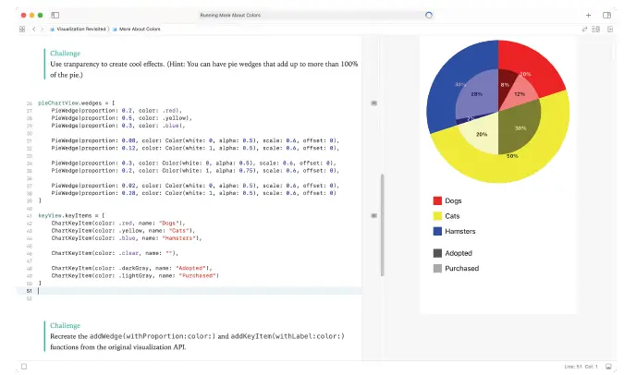Click the Purchased legend label
624x375 pixels.
[461, 269]
